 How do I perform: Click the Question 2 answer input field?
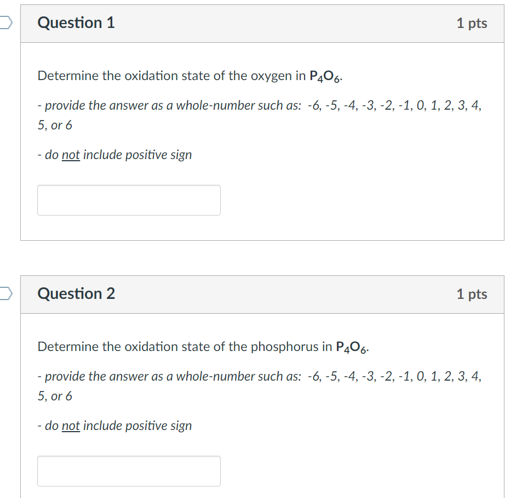pos(128,471)
